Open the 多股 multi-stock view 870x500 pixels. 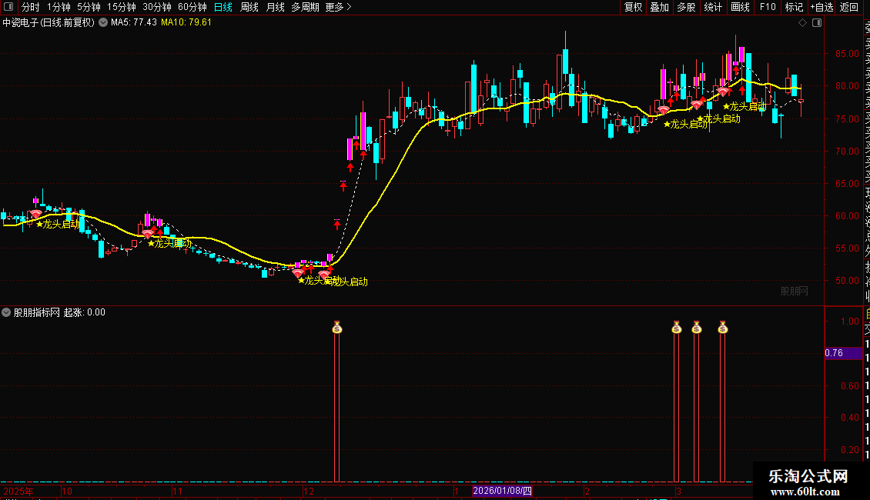(686, 7)
